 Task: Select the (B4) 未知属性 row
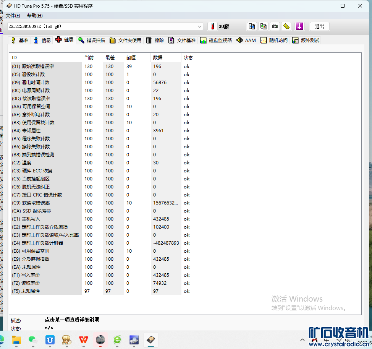click(108, 131)
